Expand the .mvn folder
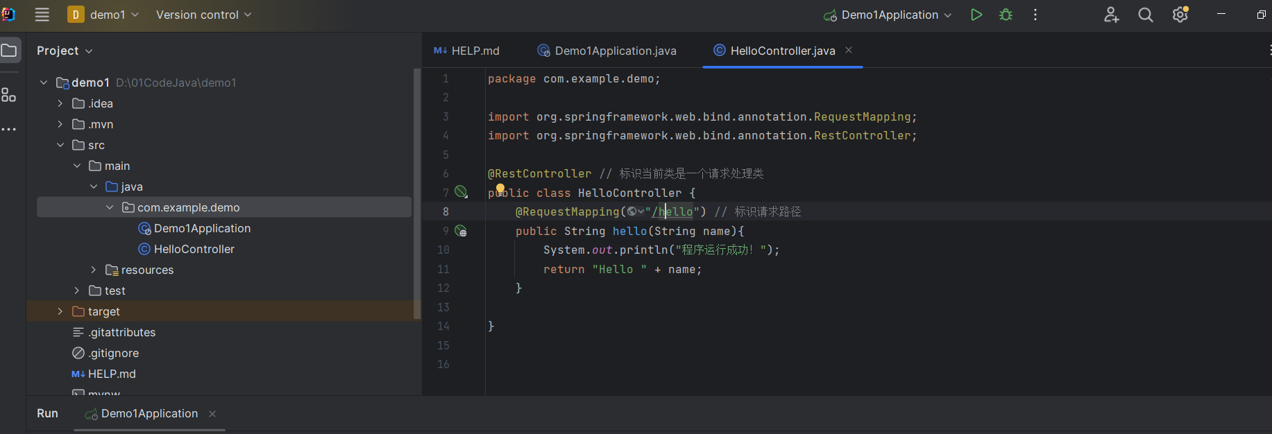Viewport: 1272px width, 434px height. (x=60, y=124)
